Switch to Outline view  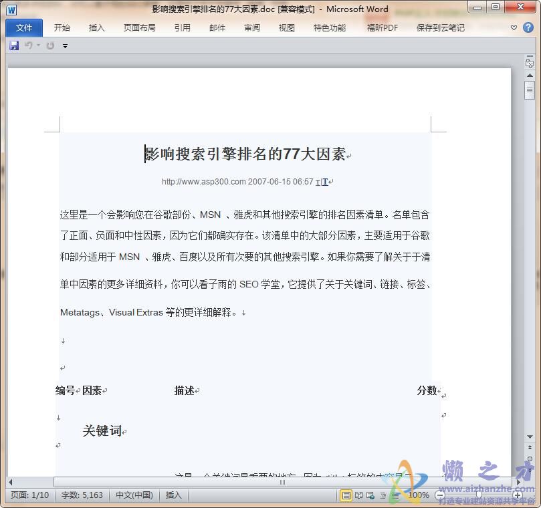[383, 495]
